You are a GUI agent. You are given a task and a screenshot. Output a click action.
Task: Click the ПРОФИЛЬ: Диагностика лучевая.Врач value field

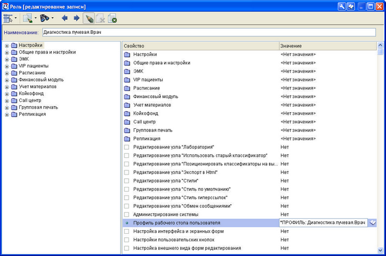(x=324, y=223)
